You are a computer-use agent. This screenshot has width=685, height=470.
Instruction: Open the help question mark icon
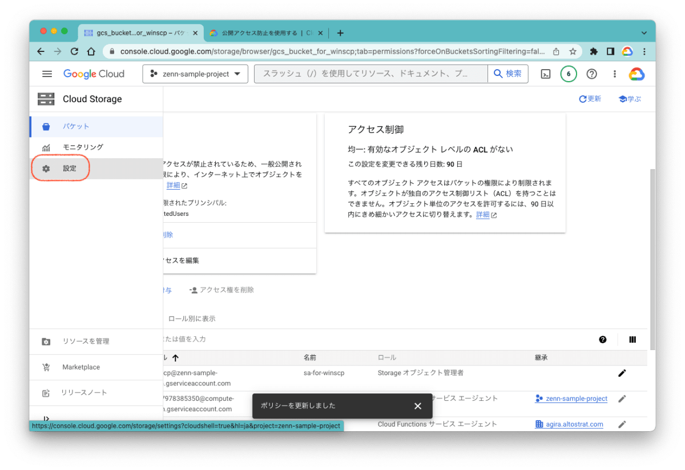[592, 74]
